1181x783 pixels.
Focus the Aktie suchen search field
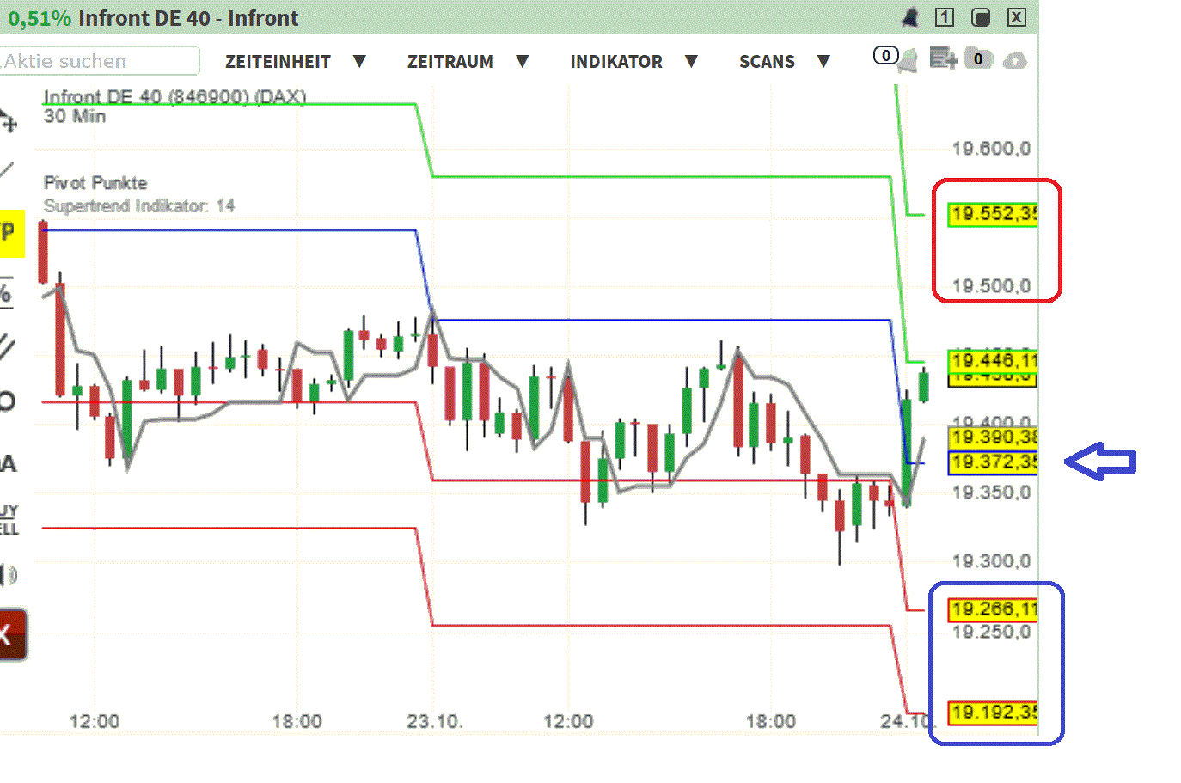tap(99, 61)
